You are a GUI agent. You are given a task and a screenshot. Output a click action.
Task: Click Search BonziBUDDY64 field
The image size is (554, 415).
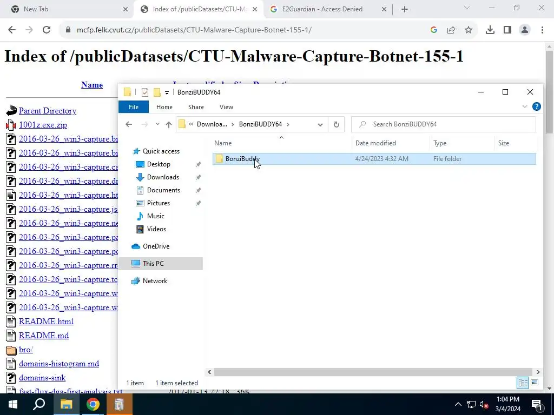coord(444,124)
